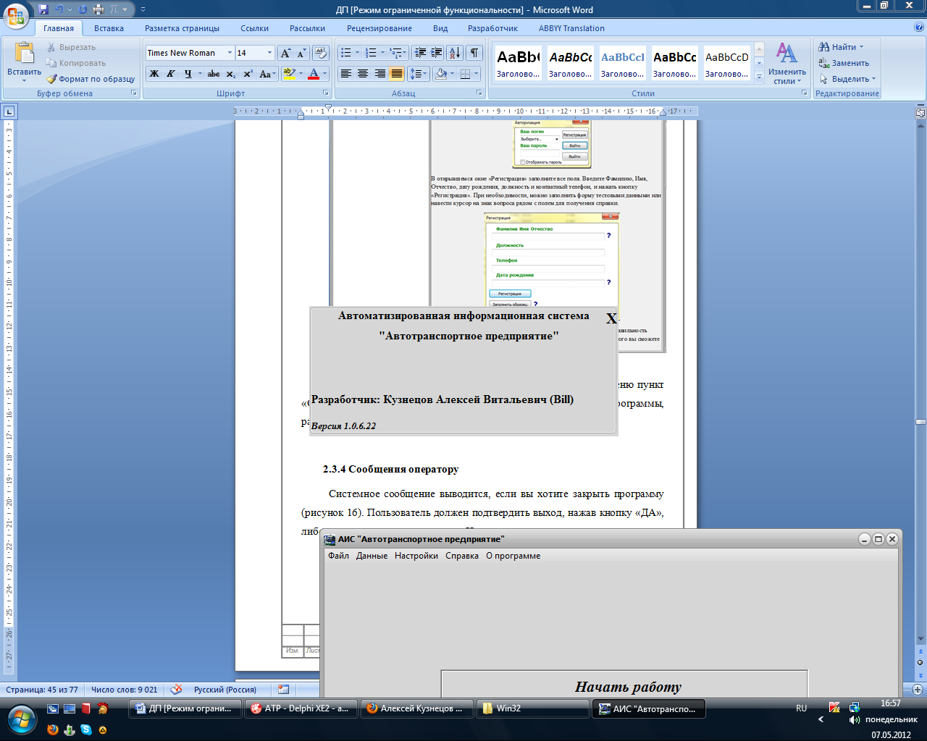This screenshot has width=927, height=741.
Task: Expand the styles gallery more arrow
Action: point(759,77)
